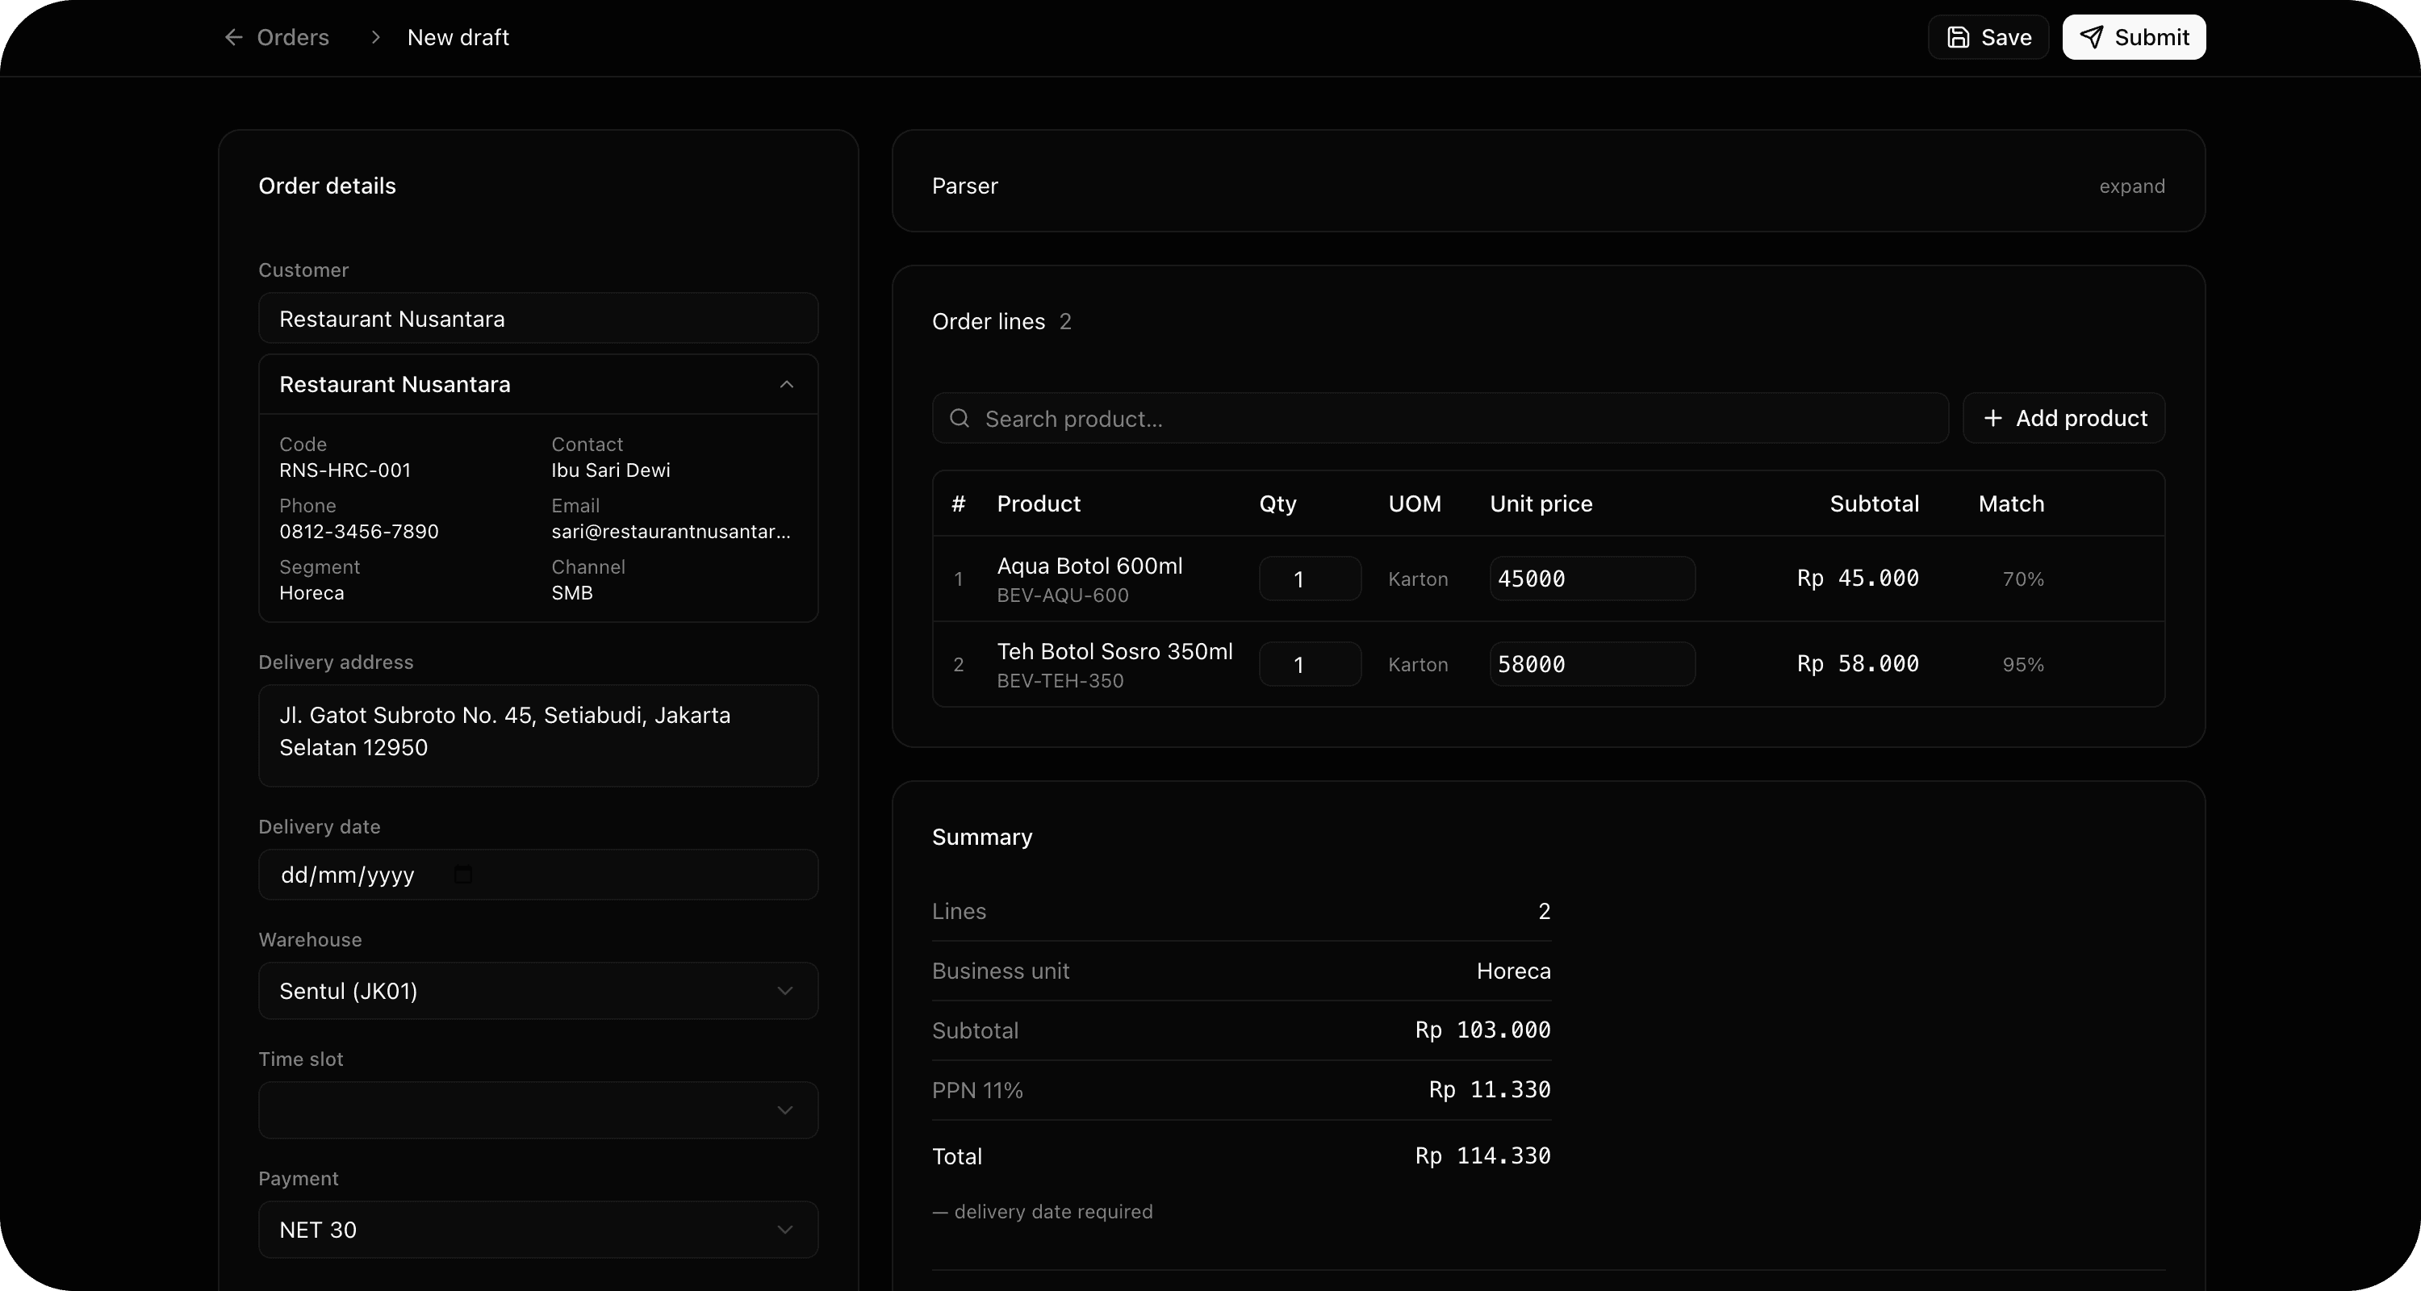The width and height of the screenshot is (2421, 1291).
Task: Click the plus icon on Add product
Action: pos(1992,419)
